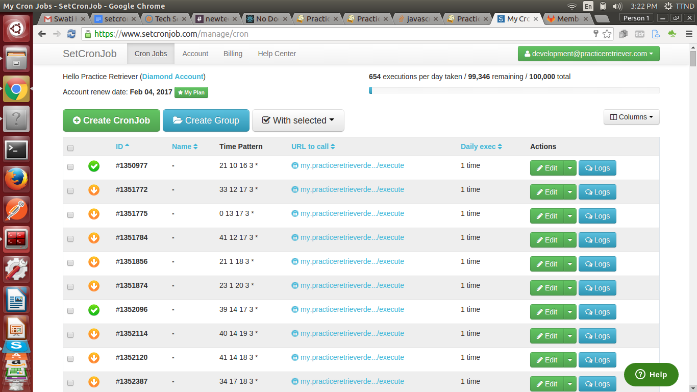
Task: Click lock icon beside URL of job #1351775
Action: coord(295,214)
